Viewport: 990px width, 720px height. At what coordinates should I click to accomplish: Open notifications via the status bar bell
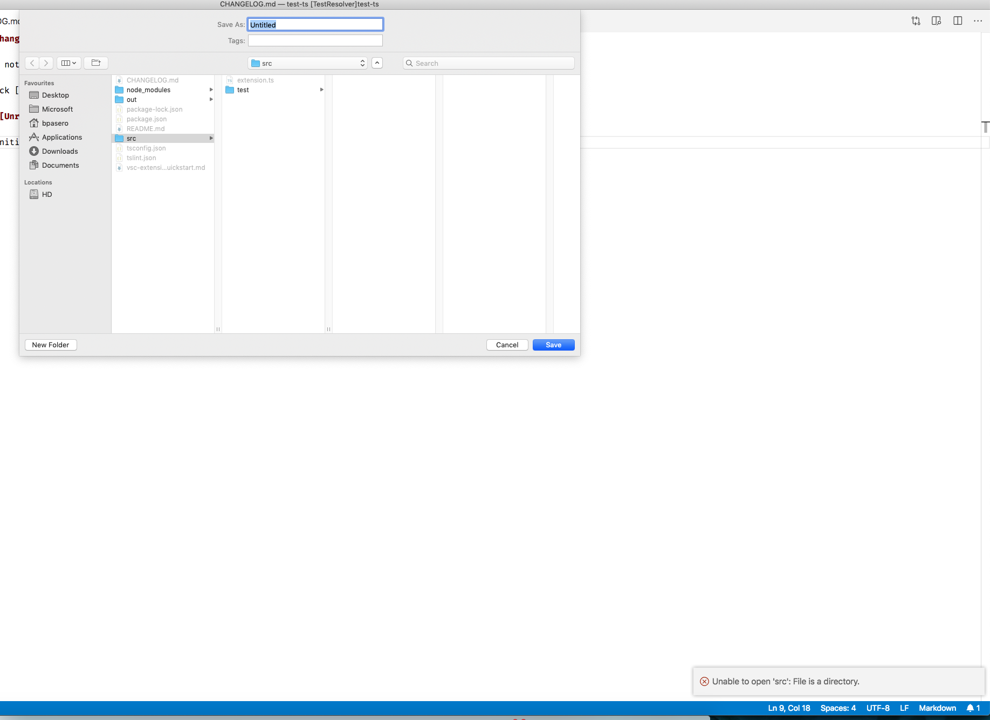[972, 708]
